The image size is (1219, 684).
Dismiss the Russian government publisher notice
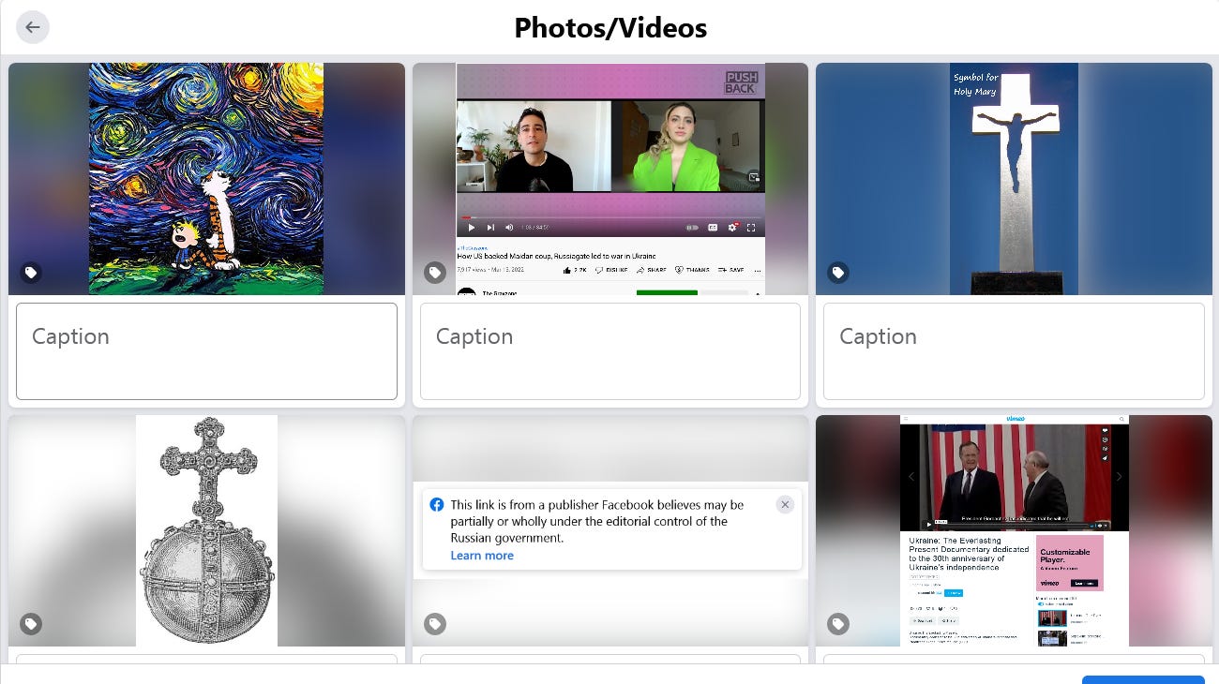tap(785, 504)
